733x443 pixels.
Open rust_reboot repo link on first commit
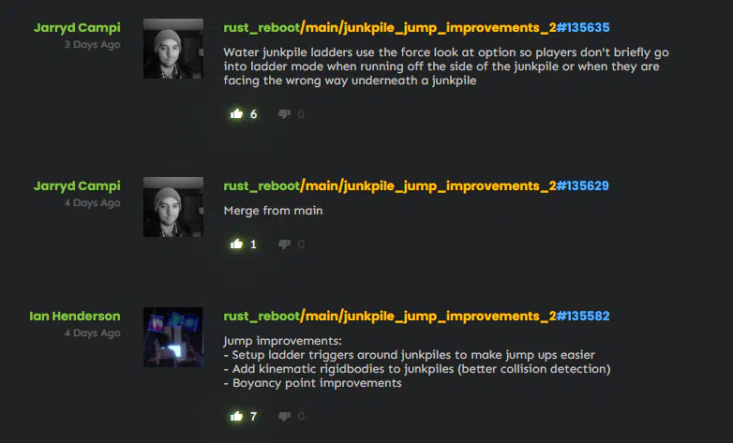(x=262, y=28)
